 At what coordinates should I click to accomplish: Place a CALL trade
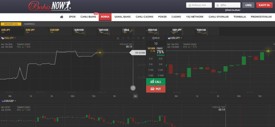(x=156, y=82)
